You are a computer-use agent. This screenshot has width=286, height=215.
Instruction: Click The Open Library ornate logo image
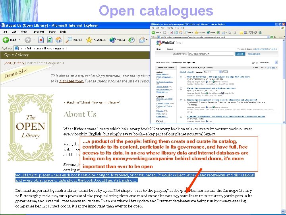tap(31, 127)
